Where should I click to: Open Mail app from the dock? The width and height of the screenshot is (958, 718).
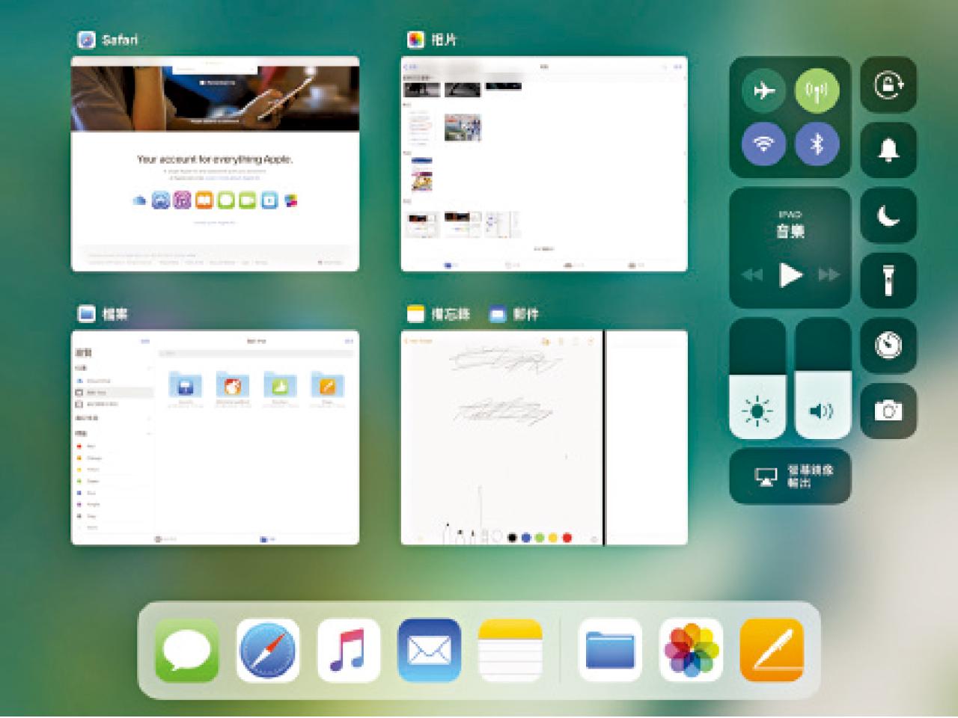429,651
